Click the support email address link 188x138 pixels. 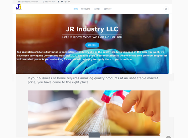29,2
